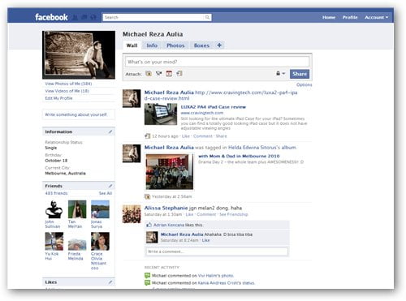Viewport: 406px width, 301px height.
Task: Click the iPad case article thumbnail
Action: pyautogui.click(x=161, y=114)
